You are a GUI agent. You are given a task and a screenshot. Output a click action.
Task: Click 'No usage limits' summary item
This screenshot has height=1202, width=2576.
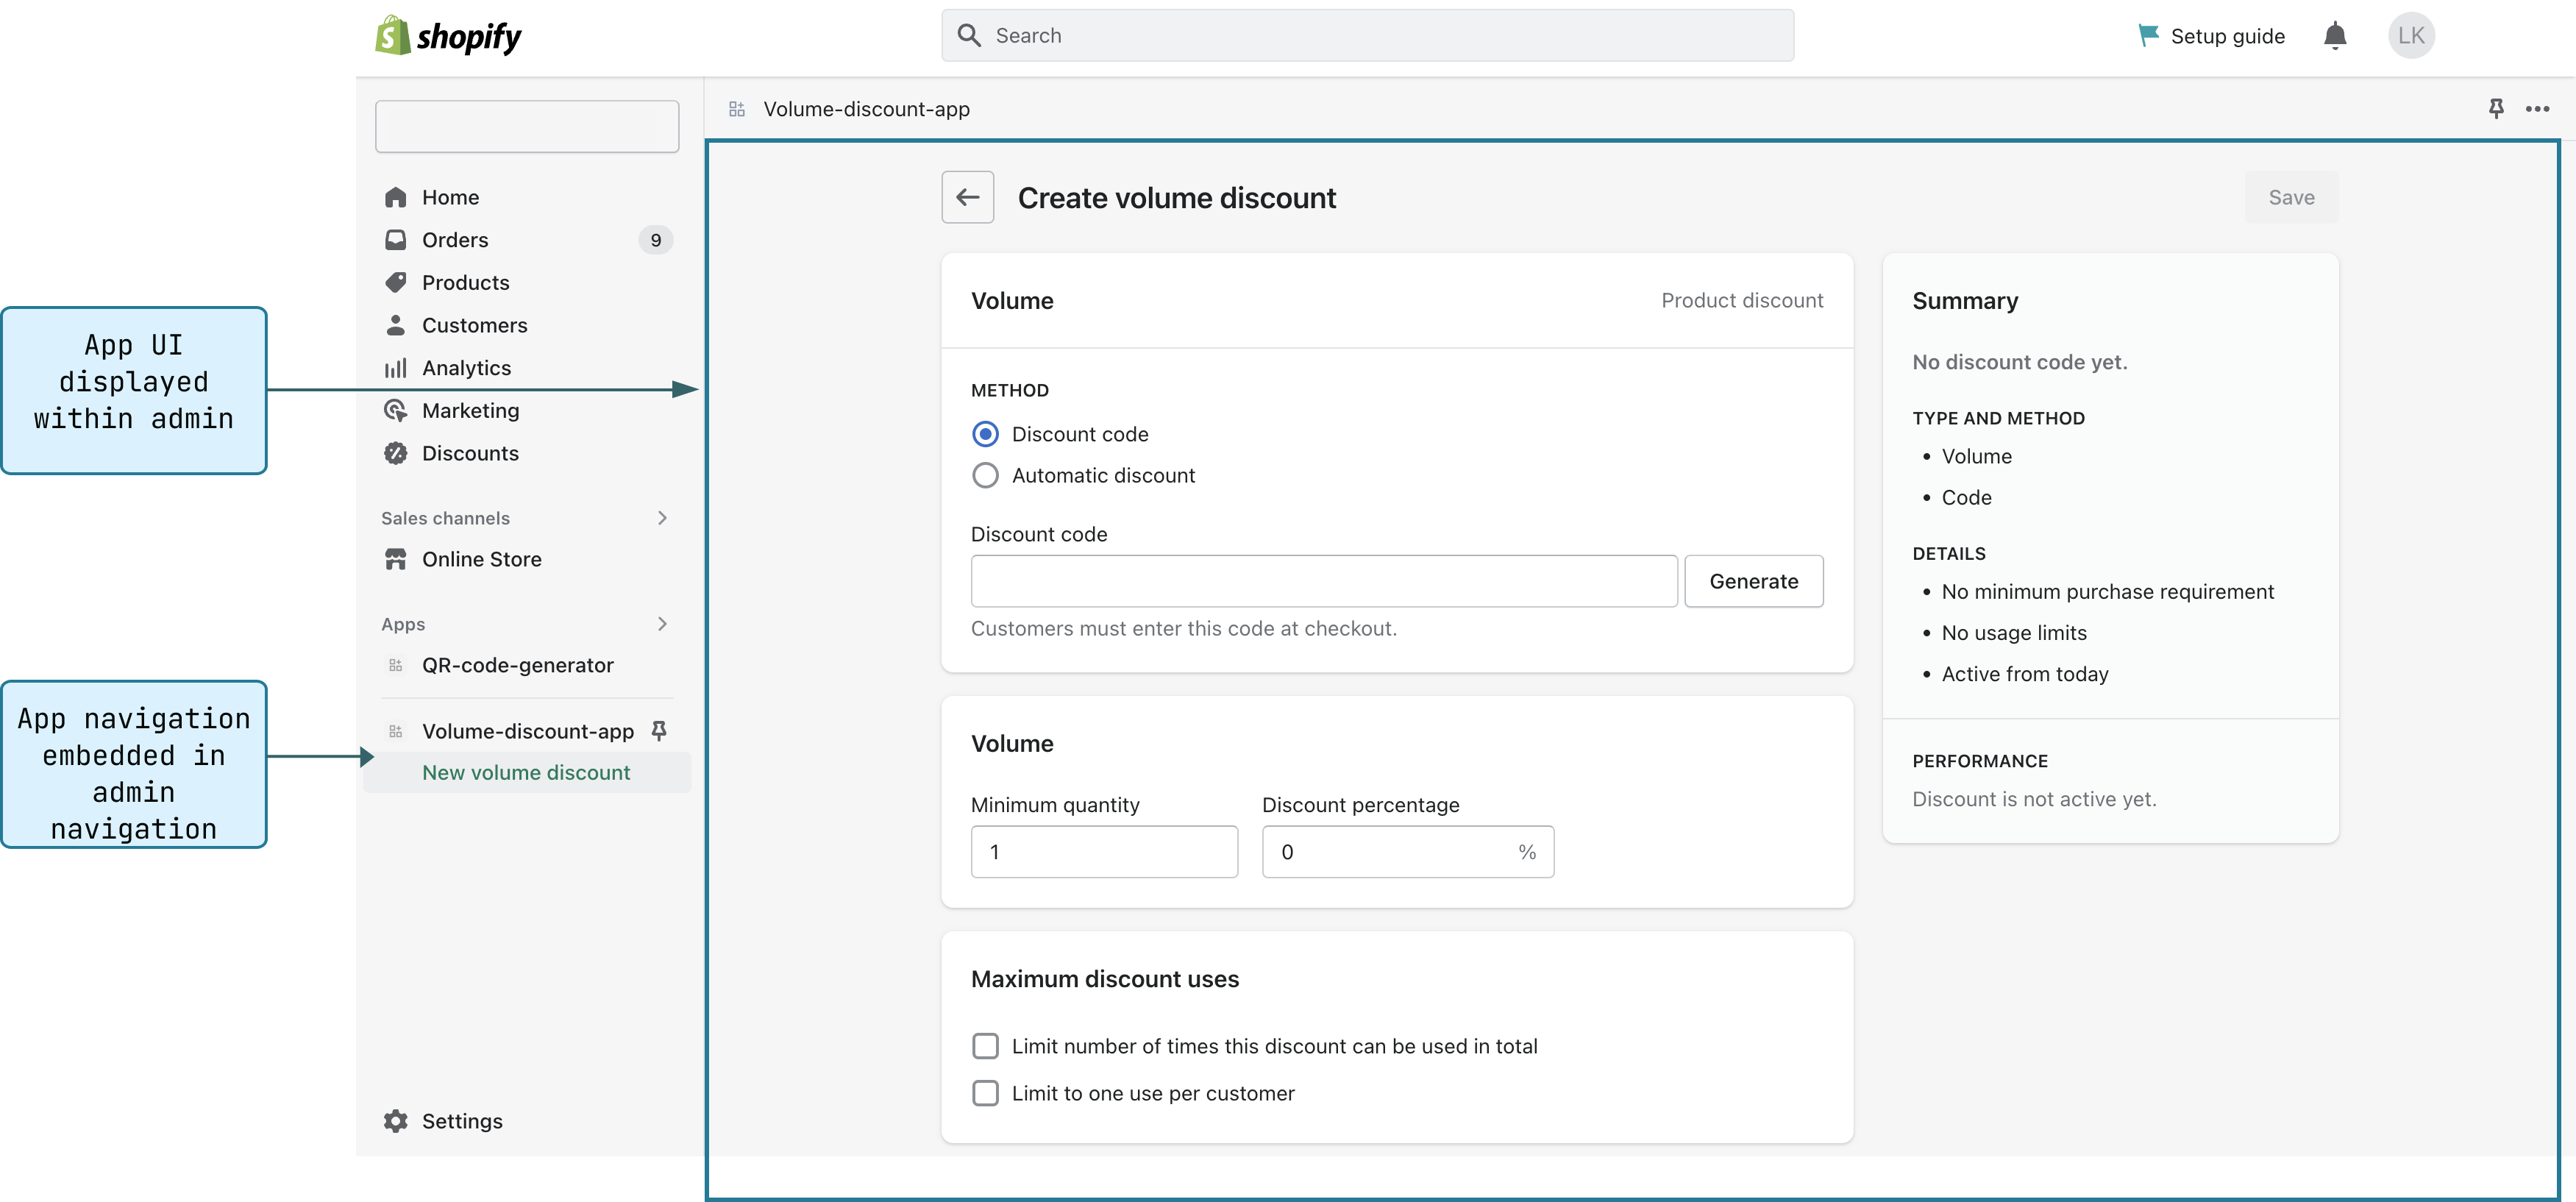2013,633
